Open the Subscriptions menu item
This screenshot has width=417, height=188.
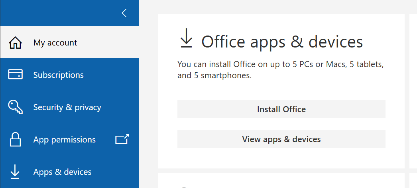(69, 75)
